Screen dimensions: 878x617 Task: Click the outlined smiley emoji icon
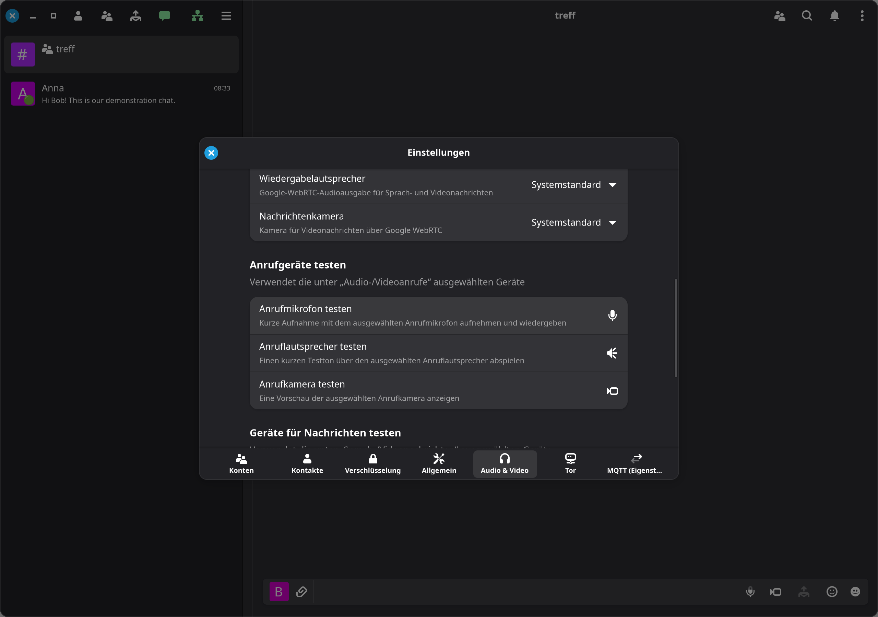point(832,591)
